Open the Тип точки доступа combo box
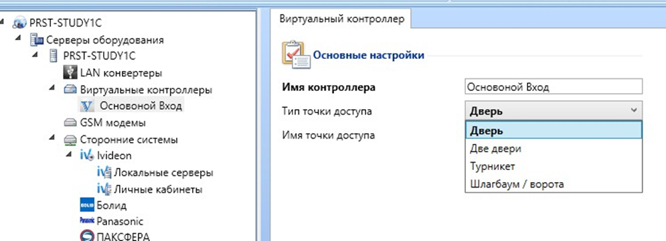The height and width of the screenshot is (241, 666). [x=554, y=111]
